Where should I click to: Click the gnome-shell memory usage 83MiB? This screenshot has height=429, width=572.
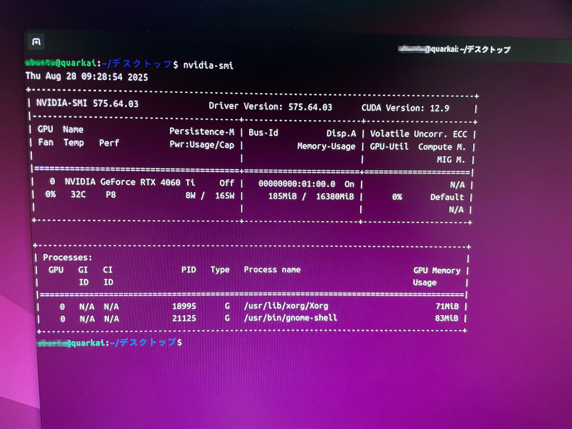pos(446,318)
